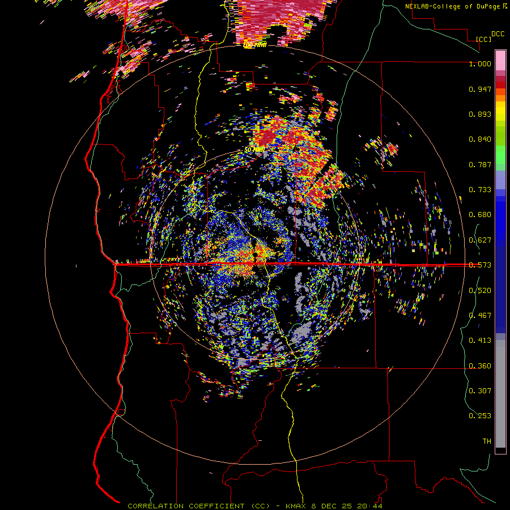Pick the orange band on color bar
This screenshot has height=510, width=510.
pyautogui.click(x=500, y=98)
